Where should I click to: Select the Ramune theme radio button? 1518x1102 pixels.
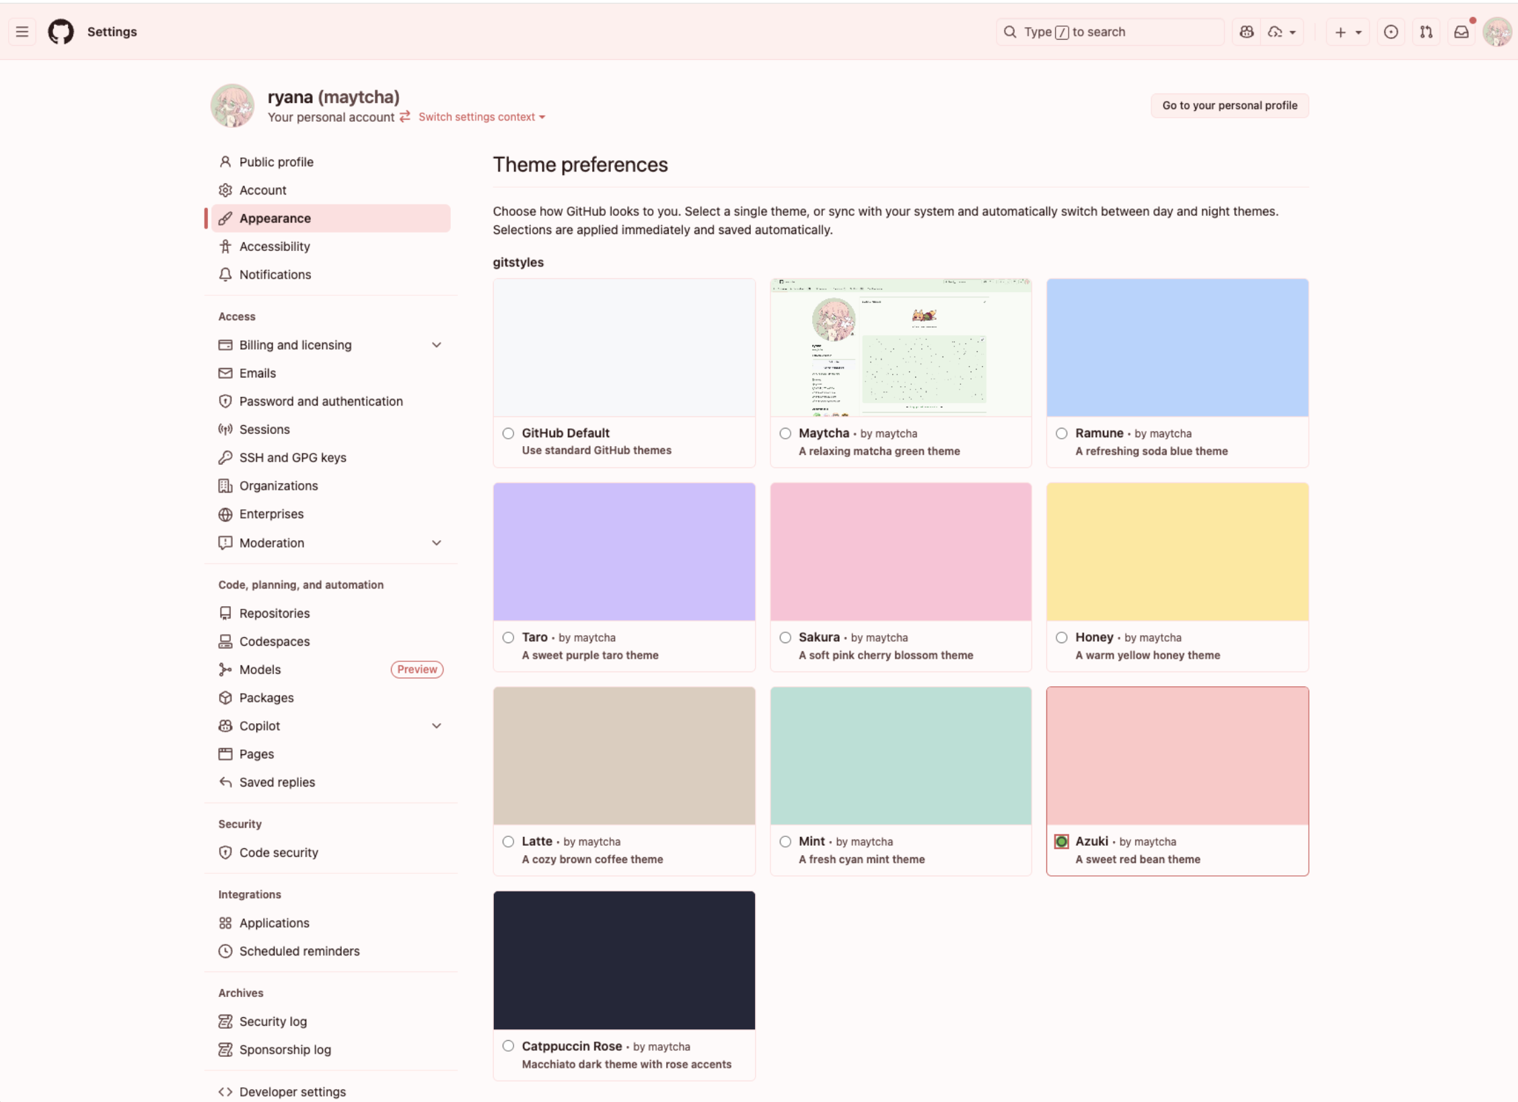pos(1062,434)
